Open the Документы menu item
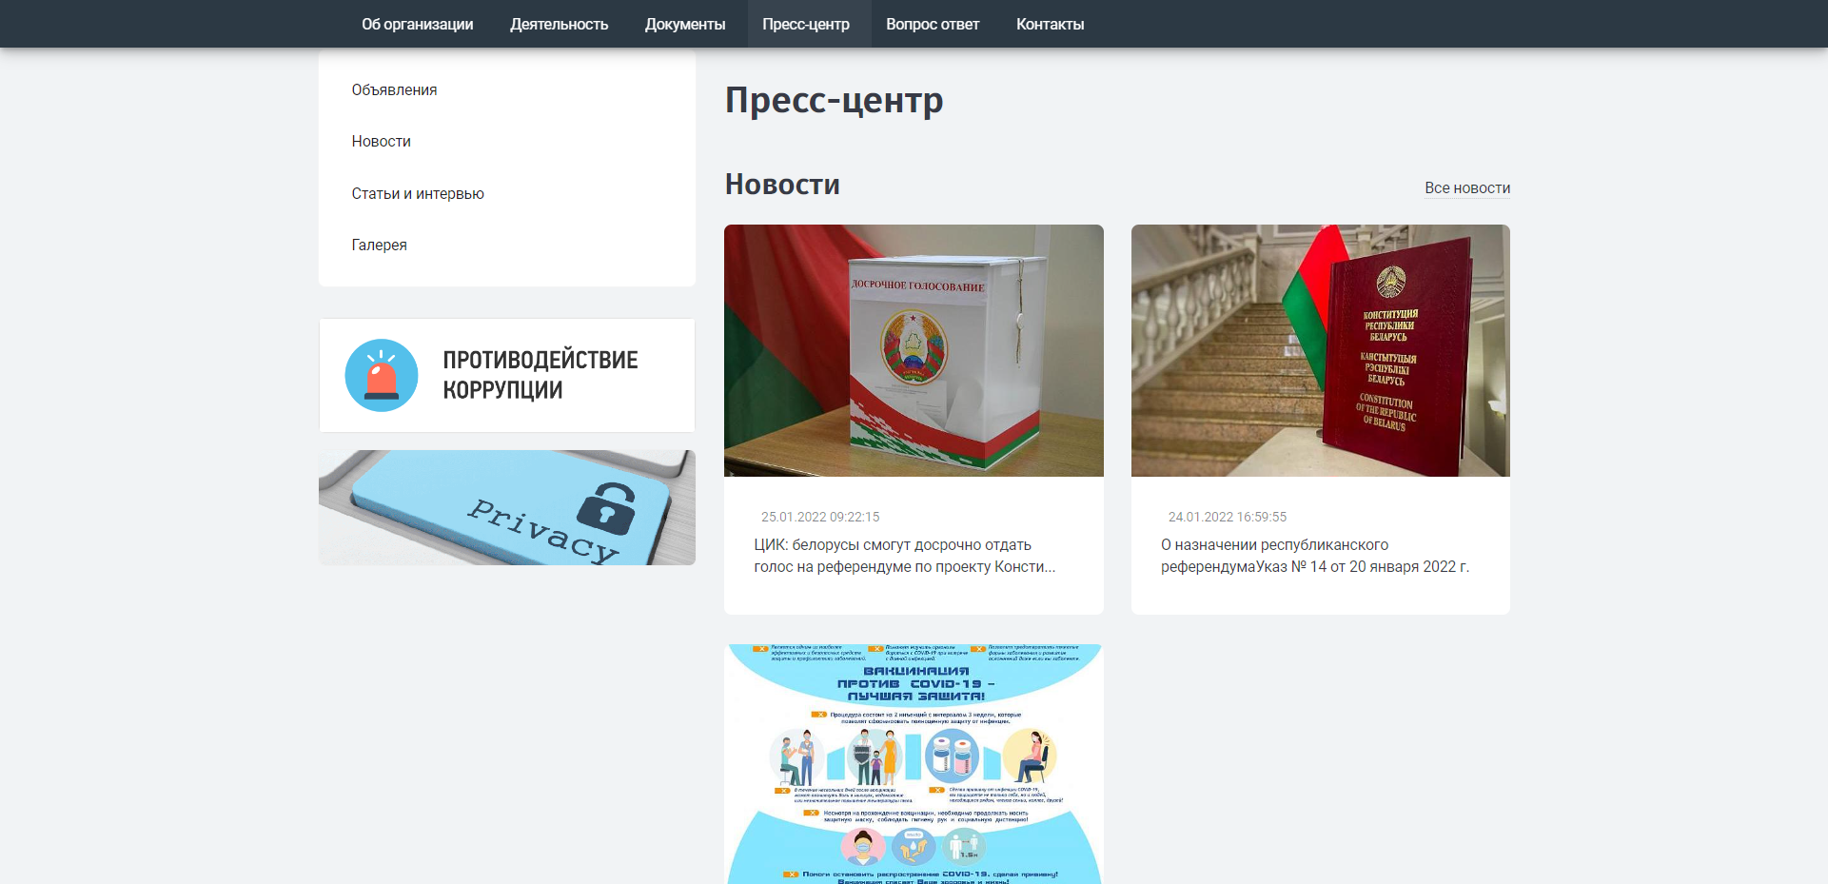This screenshot has height=884, width=1828. 685,24
